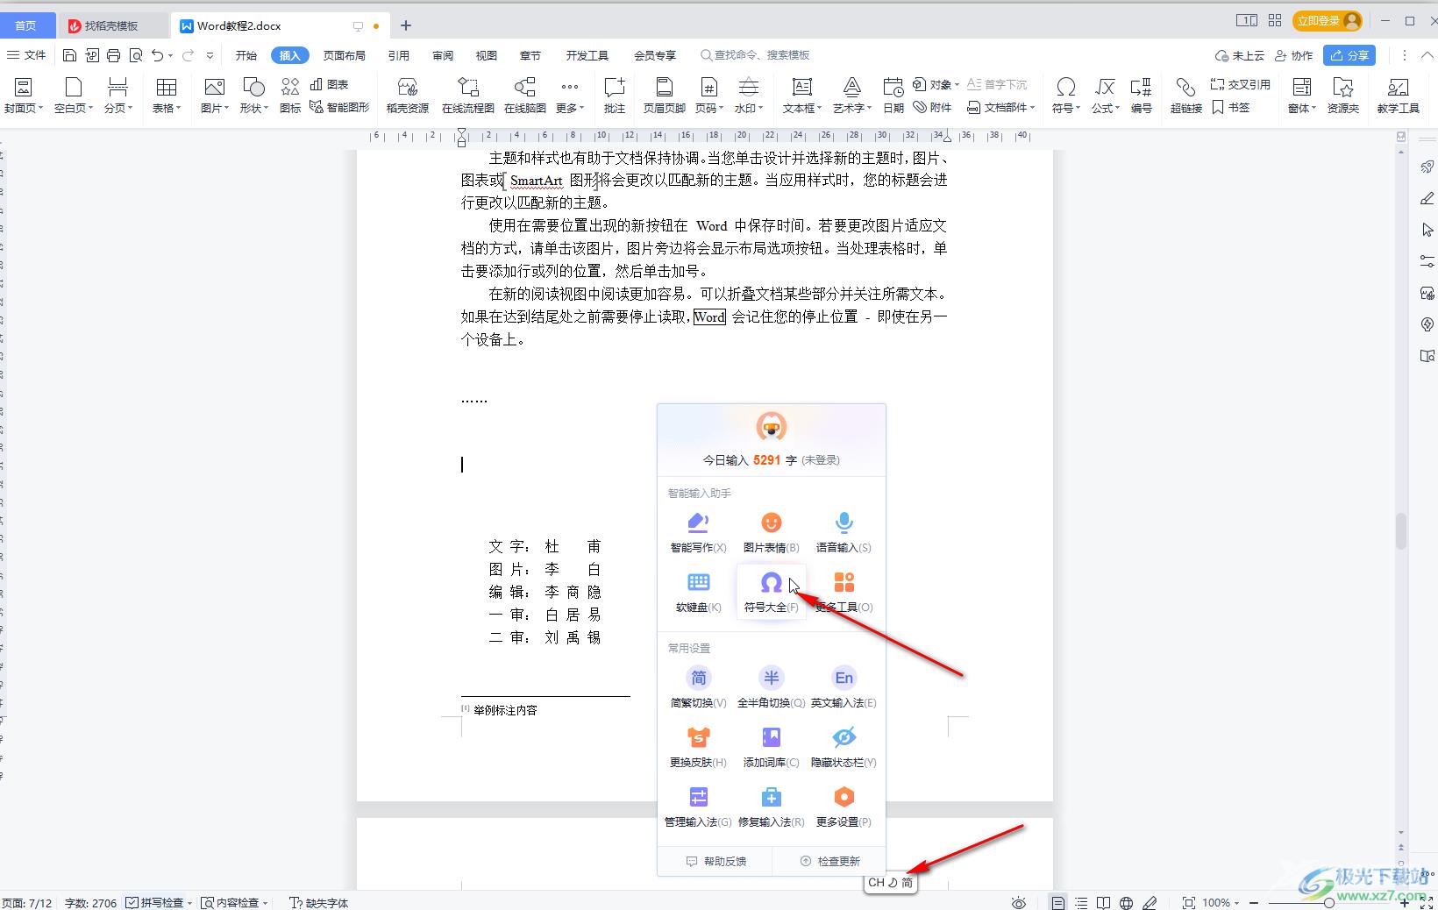Open 管理输入法 manage input methods
Image resolution: width=1438 pixels, height=910 pixels.
pos(698,807)
